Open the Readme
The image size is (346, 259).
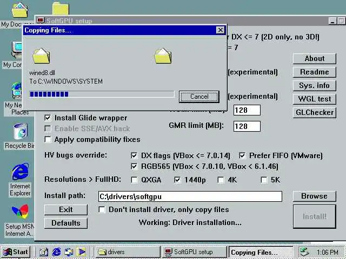[x=315, y=72]
